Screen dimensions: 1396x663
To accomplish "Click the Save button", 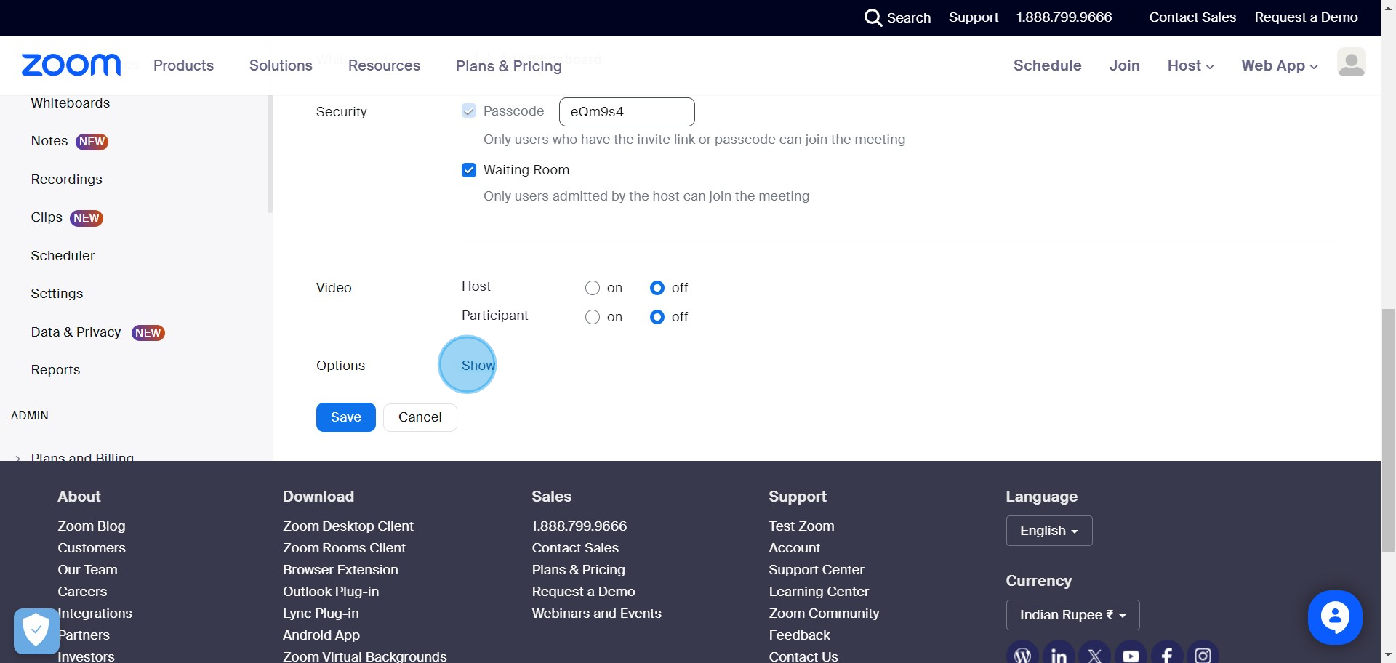I will pos(346,417).
